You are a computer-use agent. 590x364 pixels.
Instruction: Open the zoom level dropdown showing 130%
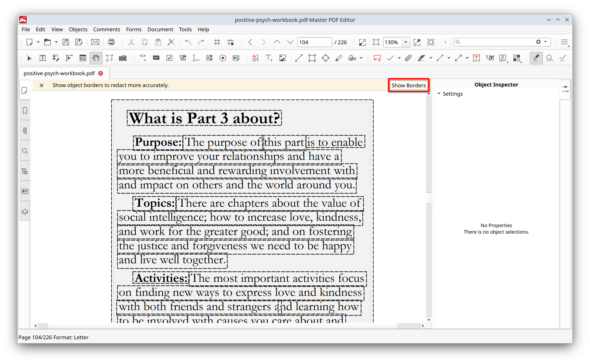coord(406,42)
